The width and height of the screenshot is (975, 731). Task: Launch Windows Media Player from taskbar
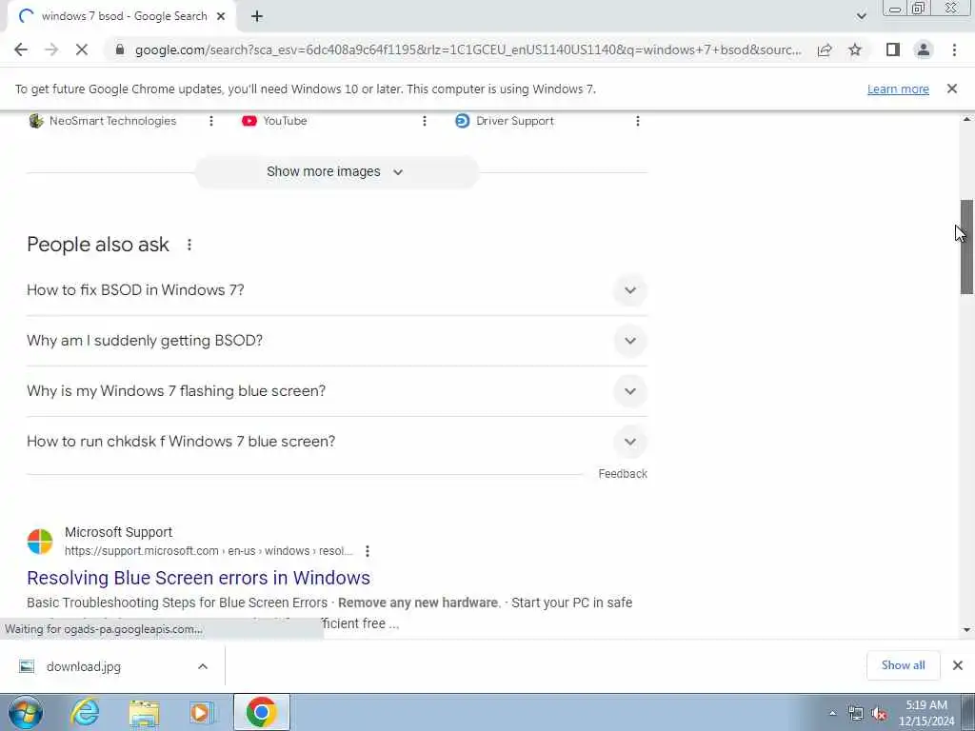pos(200,712)
